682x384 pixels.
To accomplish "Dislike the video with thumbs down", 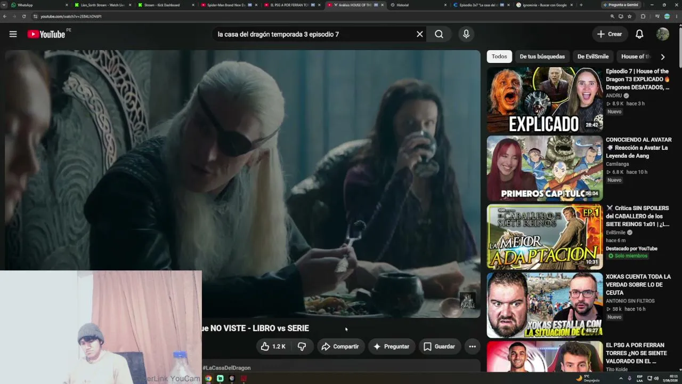I will (x=302, y=347).
